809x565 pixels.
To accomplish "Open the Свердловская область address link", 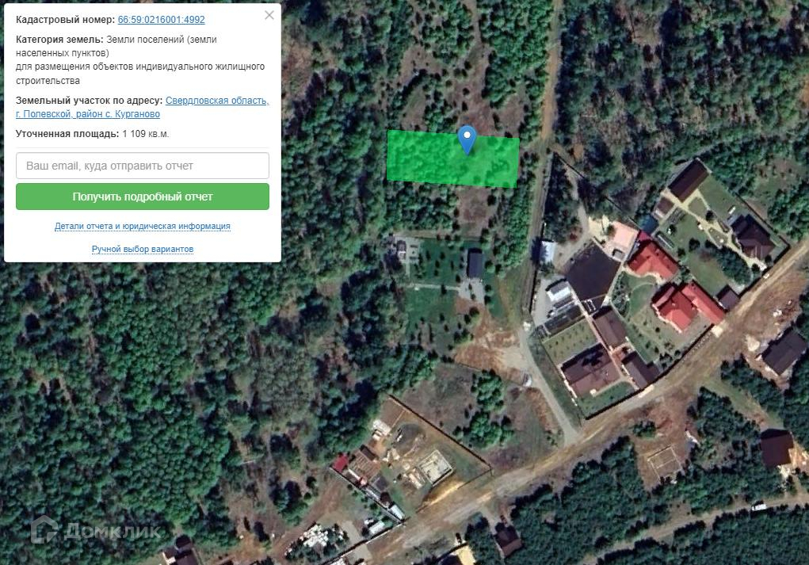I will tap(217, 101).
